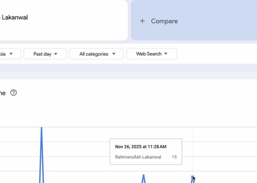The image size is (257, 183).
Task: Click the Compare plus icon
Action: pos(142,21)
